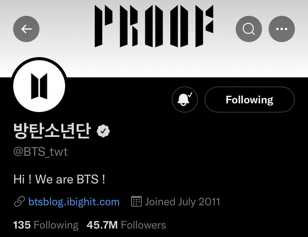Go back using the arrow button

pos(26,29)
